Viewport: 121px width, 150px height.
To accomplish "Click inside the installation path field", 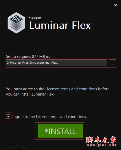I will pyautogui.click(x=57, y=63).
